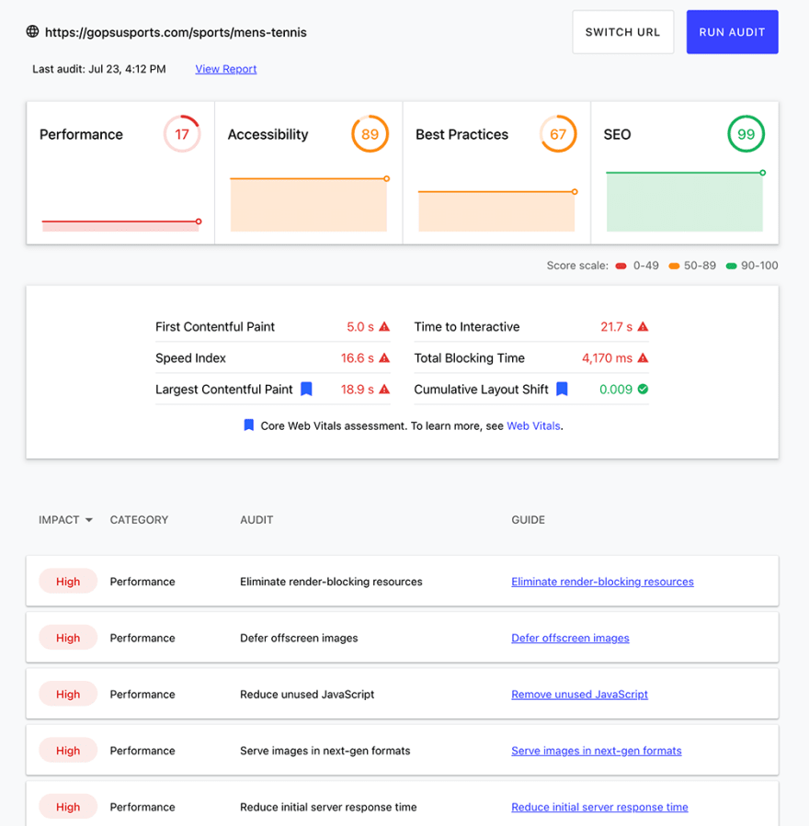The image size is (809, 826).
Task: Click the warning triangle beside Time to Interactive
Action: [x=643, y=326]
